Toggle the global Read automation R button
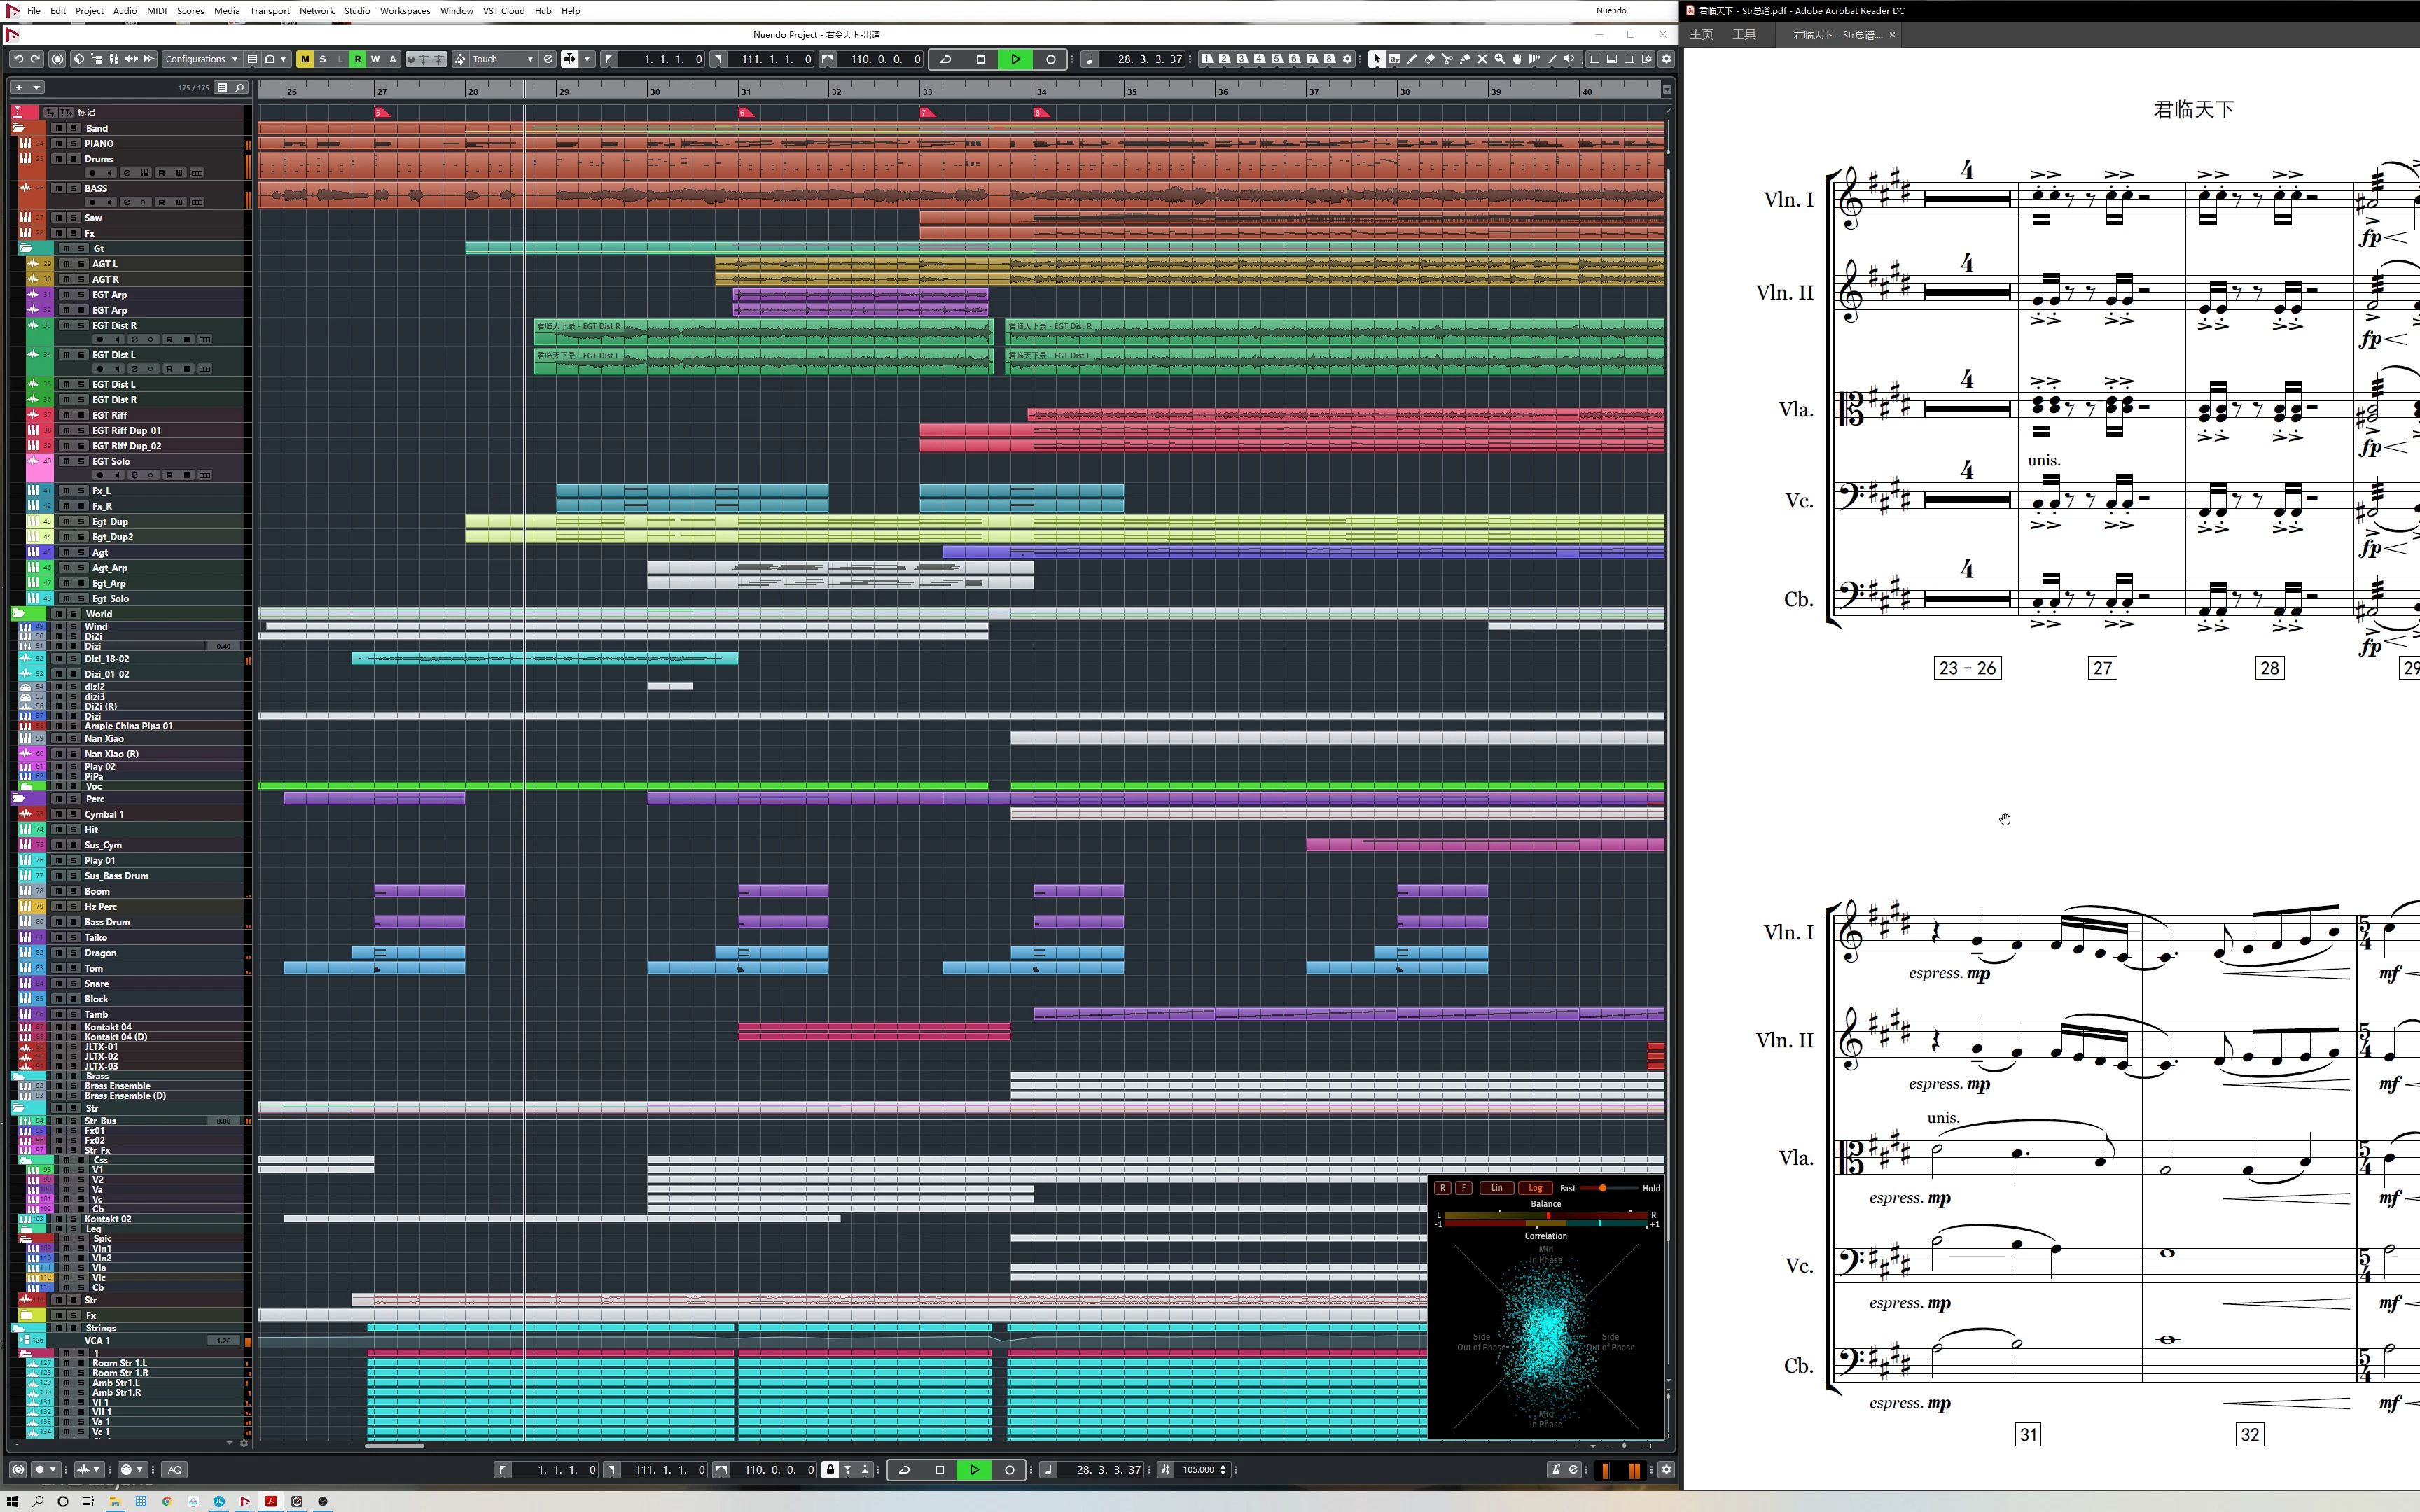 tap(357, 59)
